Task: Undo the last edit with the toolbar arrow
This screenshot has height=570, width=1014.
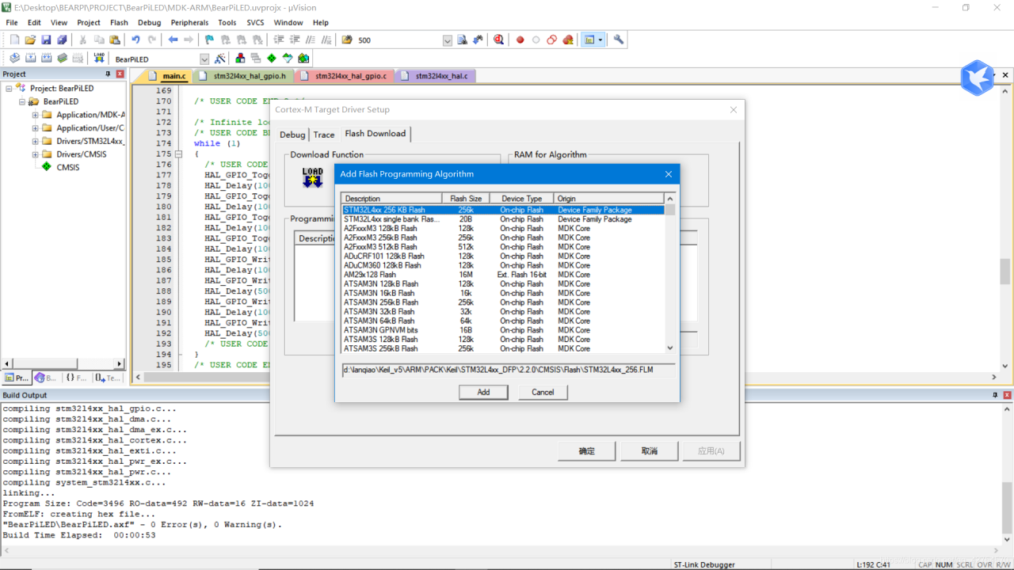Action: 135,40
